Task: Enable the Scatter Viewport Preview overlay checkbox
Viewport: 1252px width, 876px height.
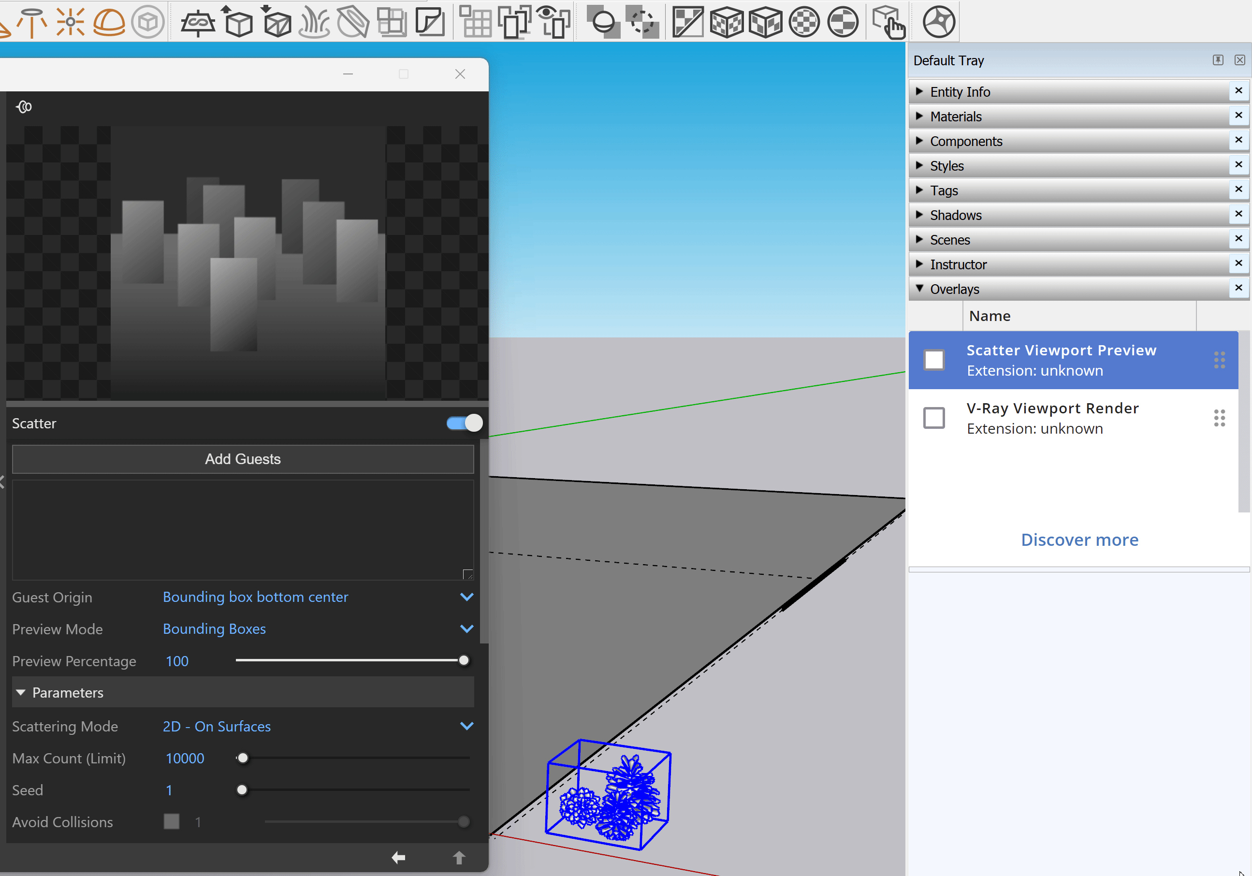Action: pos(933,360)
